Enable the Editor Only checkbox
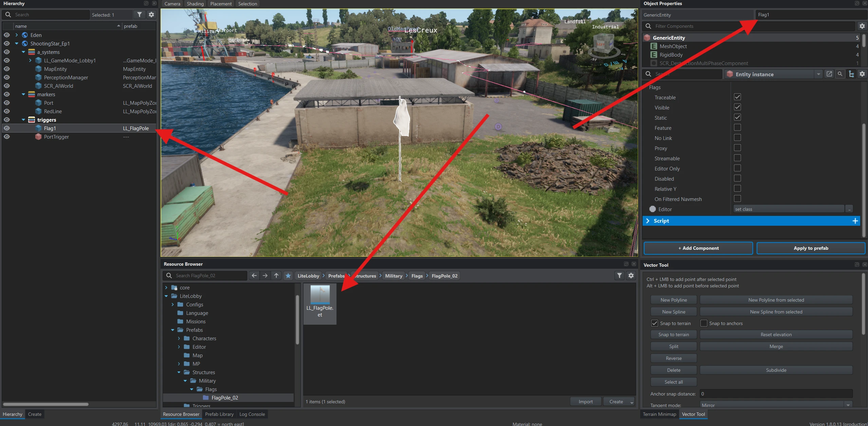This screenshot has width=868, height=426. point(737,168)
